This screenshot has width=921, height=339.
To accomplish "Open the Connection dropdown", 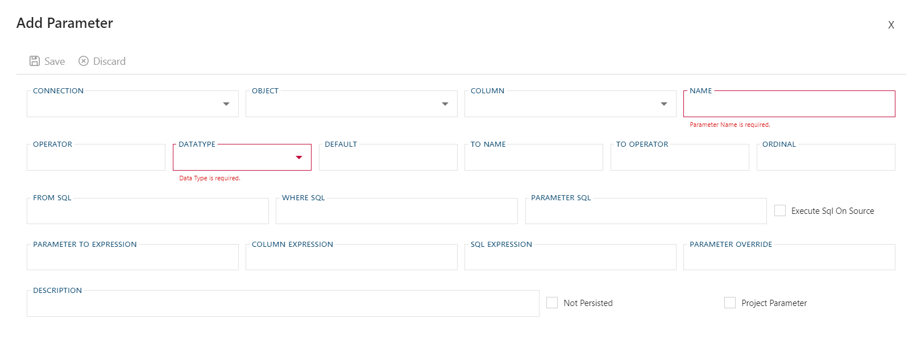I will (x=226, y=104).
